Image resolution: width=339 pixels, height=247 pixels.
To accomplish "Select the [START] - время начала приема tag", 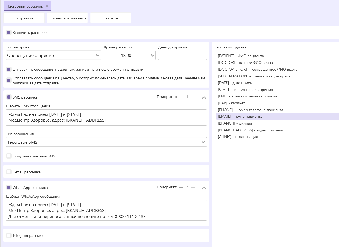I will 277,90.
